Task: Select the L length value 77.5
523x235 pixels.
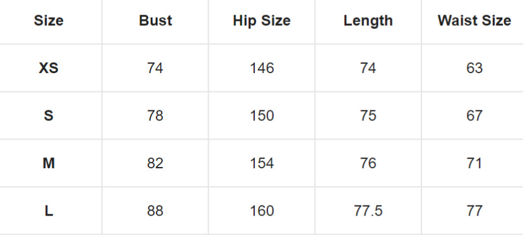Action: coord(368,211)
